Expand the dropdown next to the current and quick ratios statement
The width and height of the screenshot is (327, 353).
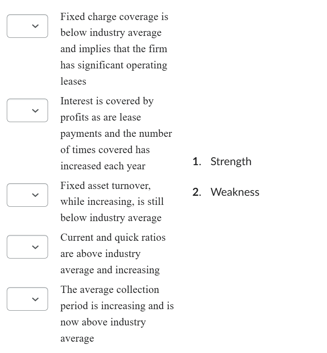pyautogui.click(x=27, y=246)
